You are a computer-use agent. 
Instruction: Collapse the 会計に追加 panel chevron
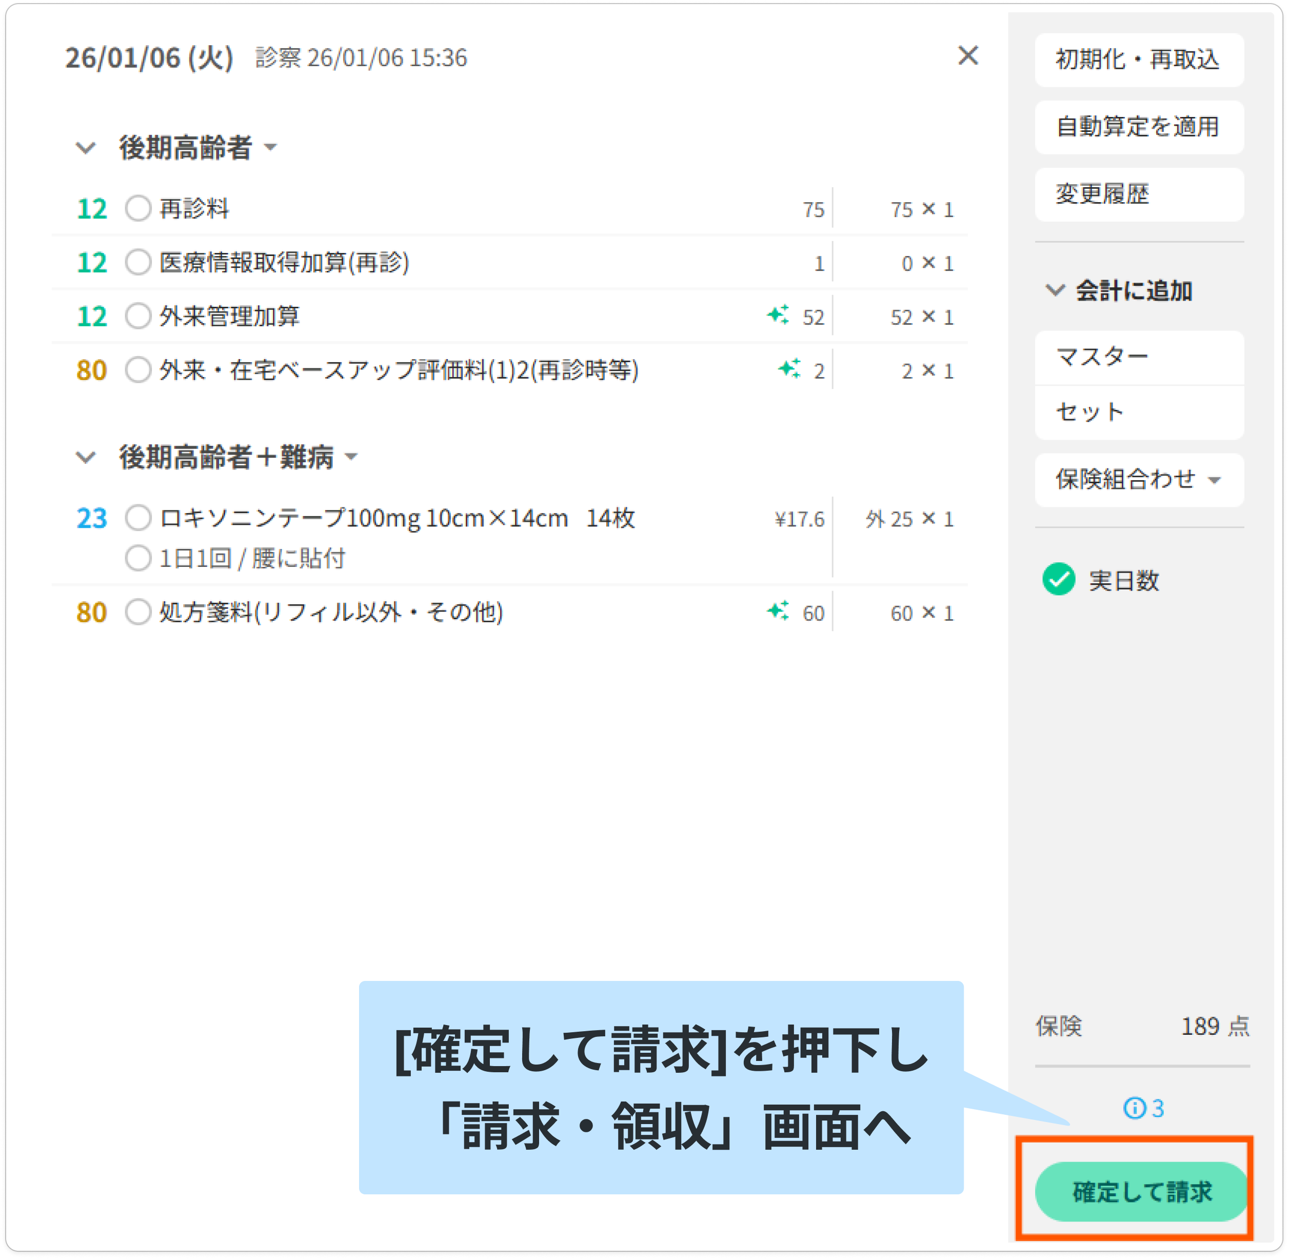click(x=1055, y=290)
